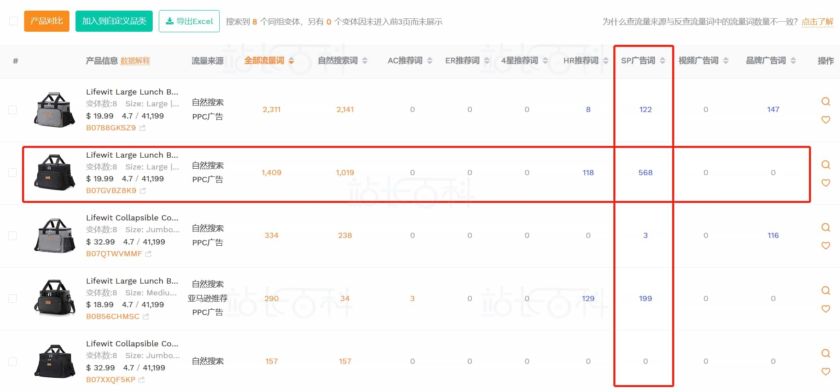The image size is (840, 392).
Task: Toggle the select-all checkbox at top
Action: (x=13, y=21)
